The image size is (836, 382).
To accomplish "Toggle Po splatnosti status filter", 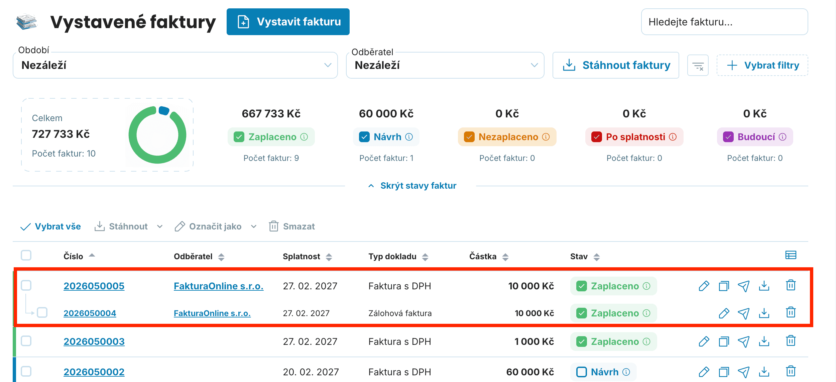I will tap(597, 137).
